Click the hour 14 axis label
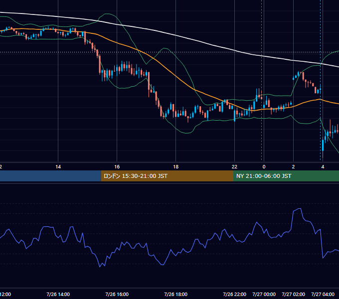 [x=58, y=167]
